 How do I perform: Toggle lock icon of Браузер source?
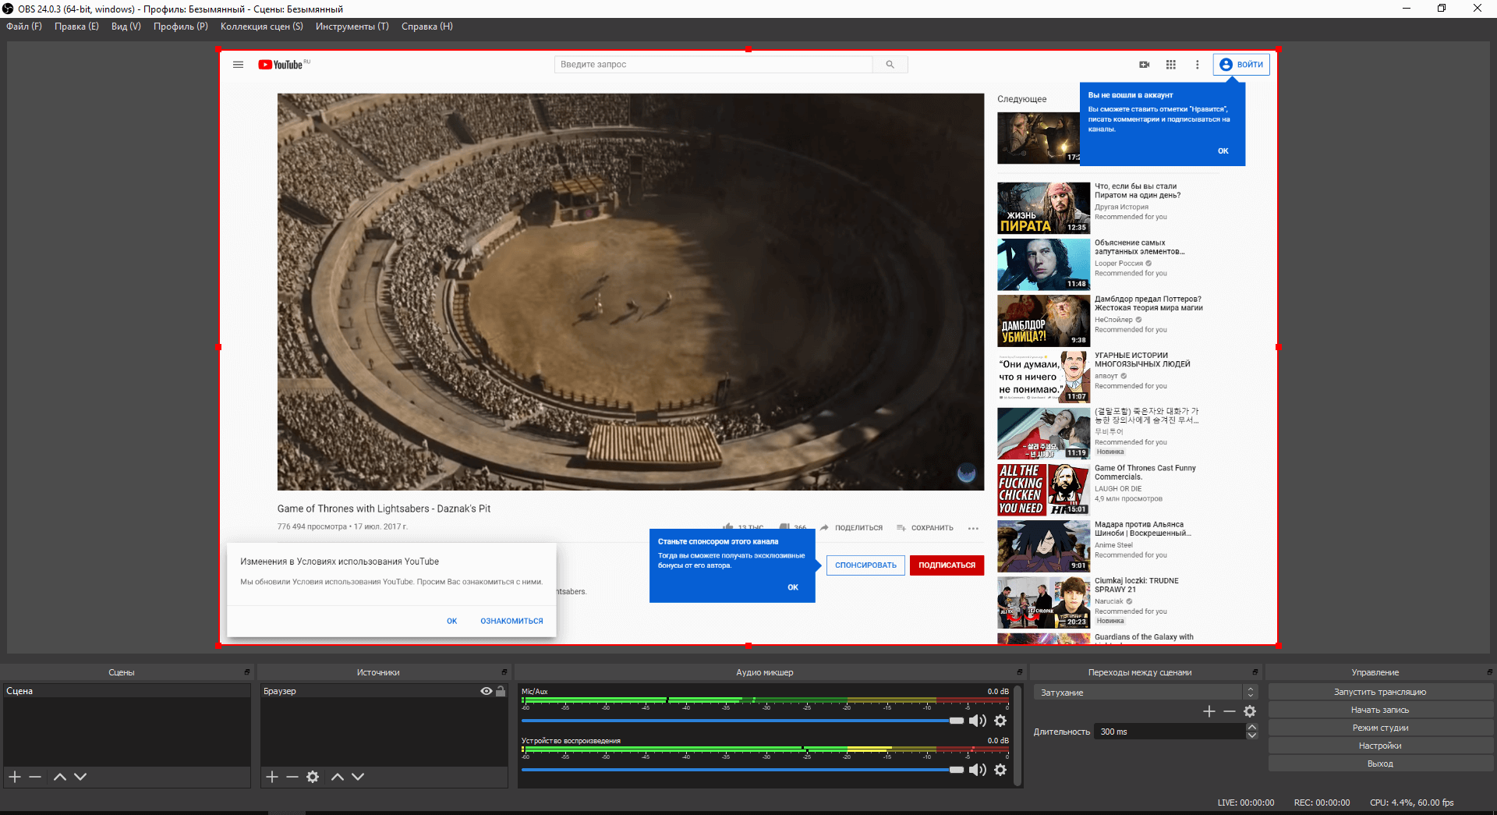point(501,691)
